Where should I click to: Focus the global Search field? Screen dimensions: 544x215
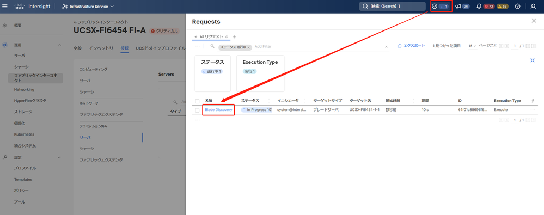(x=393, y=6)
